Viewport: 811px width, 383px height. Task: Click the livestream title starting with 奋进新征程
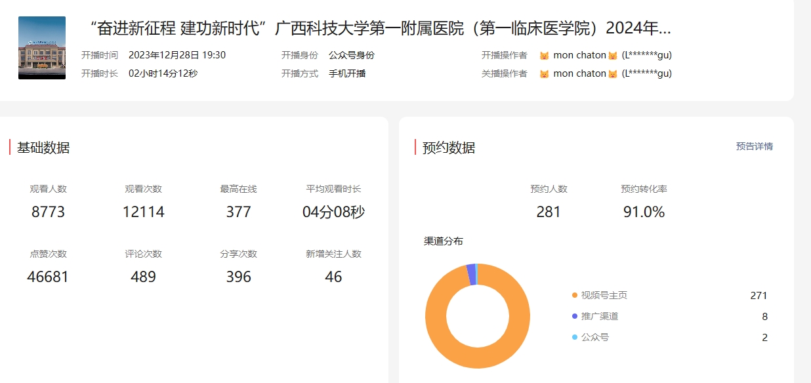379,28
